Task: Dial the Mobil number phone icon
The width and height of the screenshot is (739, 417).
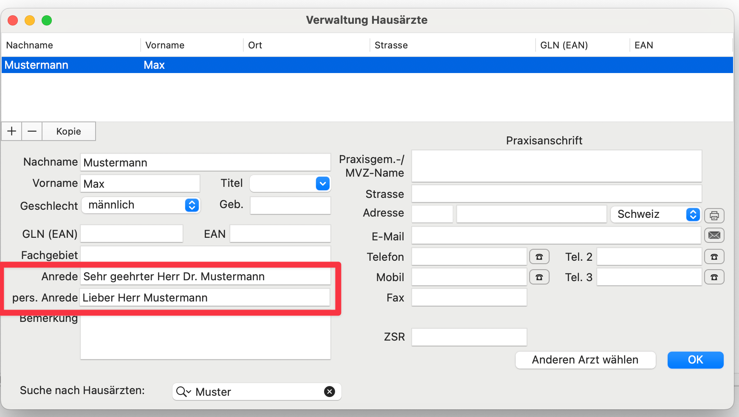Action: (x=539, y=277)
